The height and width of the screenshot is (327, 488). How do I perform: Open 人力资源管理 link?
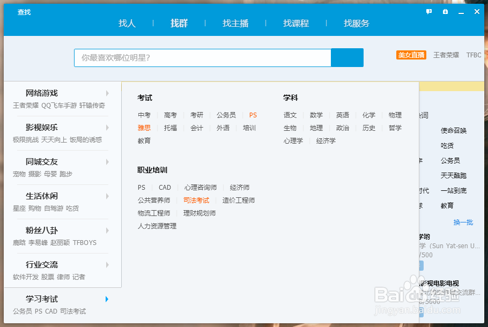pos(157,226)
